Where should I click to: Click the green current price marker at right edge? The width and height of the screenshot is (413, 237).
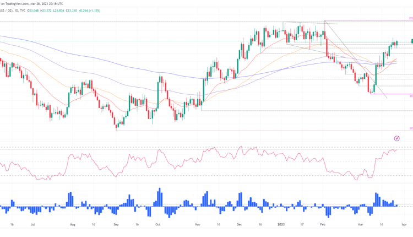[411, 41]
